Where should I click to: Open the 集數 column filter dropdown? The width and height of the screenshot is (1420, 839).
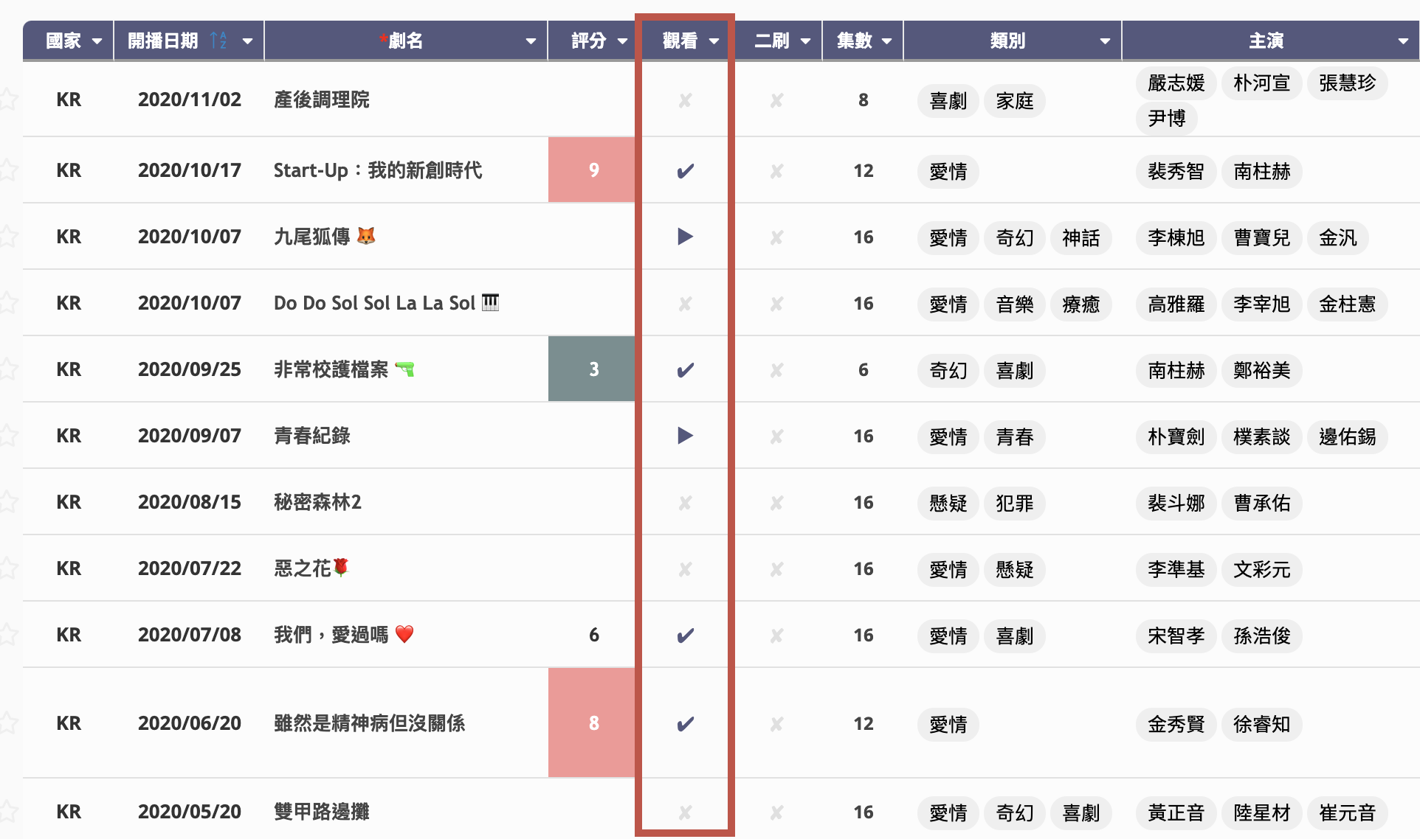[886, 41]
